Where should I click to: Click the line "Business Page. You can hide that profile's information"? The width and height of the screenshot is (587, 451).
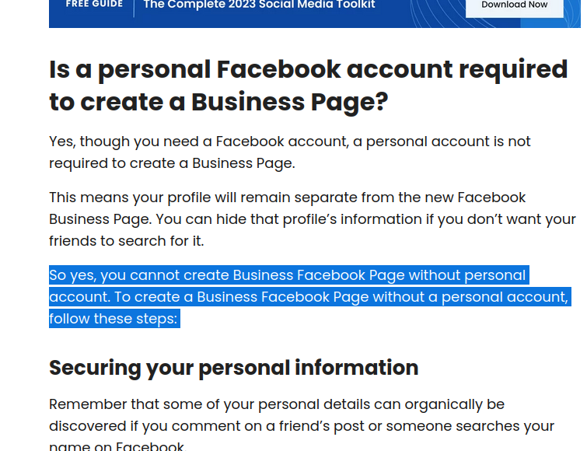click(312, 219)
